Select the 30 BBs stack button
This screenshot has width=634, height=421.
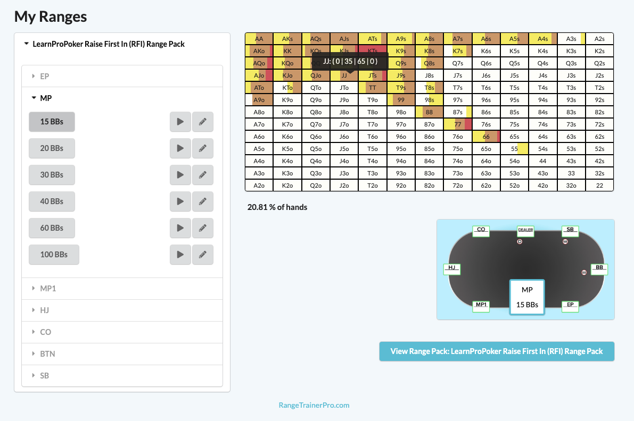point(52,175)
